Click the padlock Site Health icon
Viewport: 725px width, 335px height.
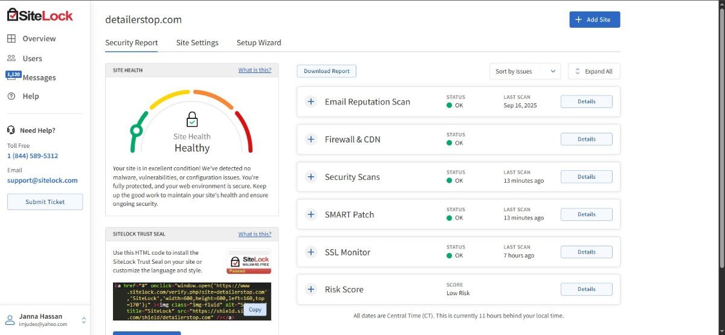point(192,119)
